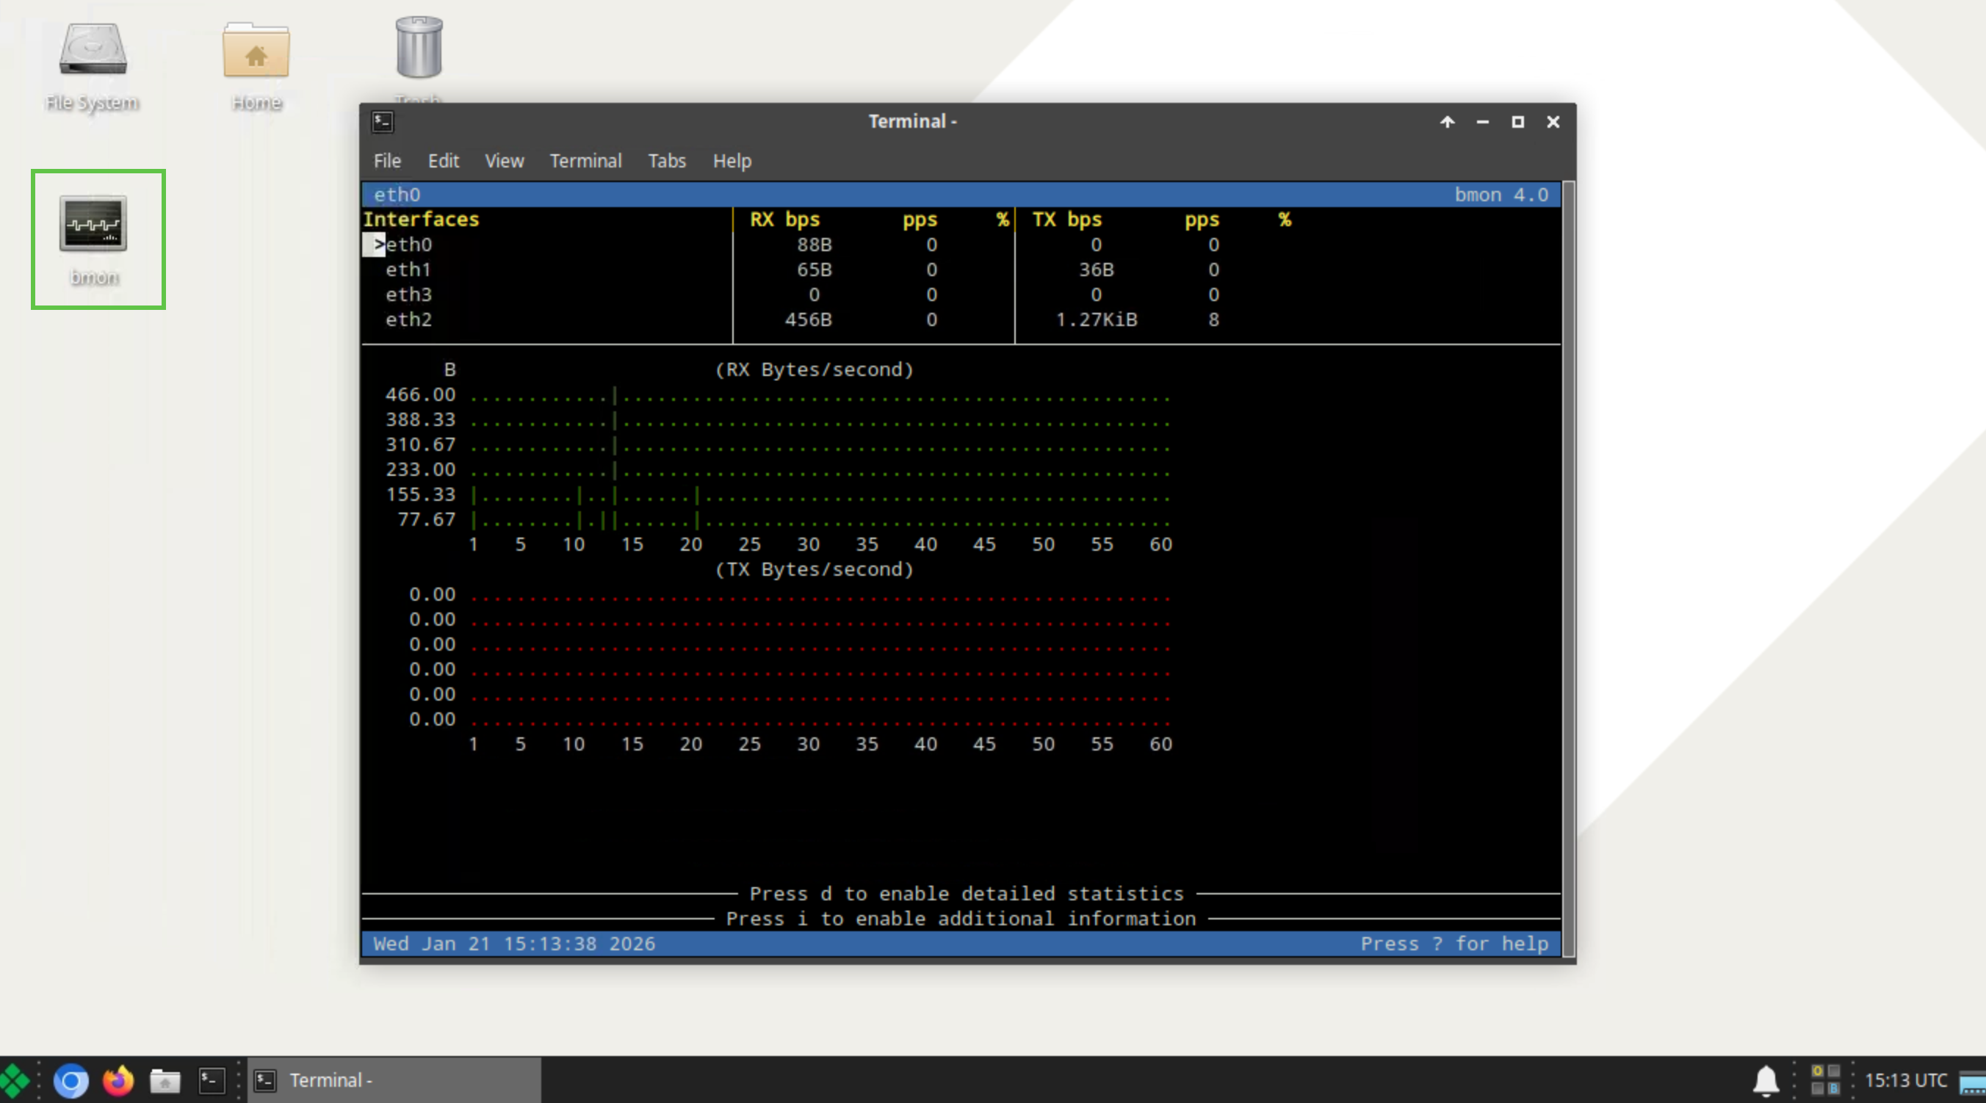Open the File System desktop icon
The width and height of the screenshot is (1986, 1103).
tap(93, 50)
